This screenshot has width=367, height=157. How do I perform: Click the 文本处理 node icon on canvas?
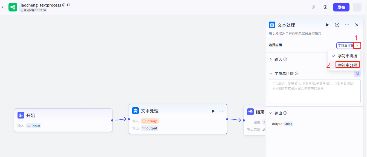[x=135, y=111]
